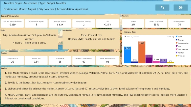
Task: Click the Visitors per km2 76 card
Action: coord(179,23)
